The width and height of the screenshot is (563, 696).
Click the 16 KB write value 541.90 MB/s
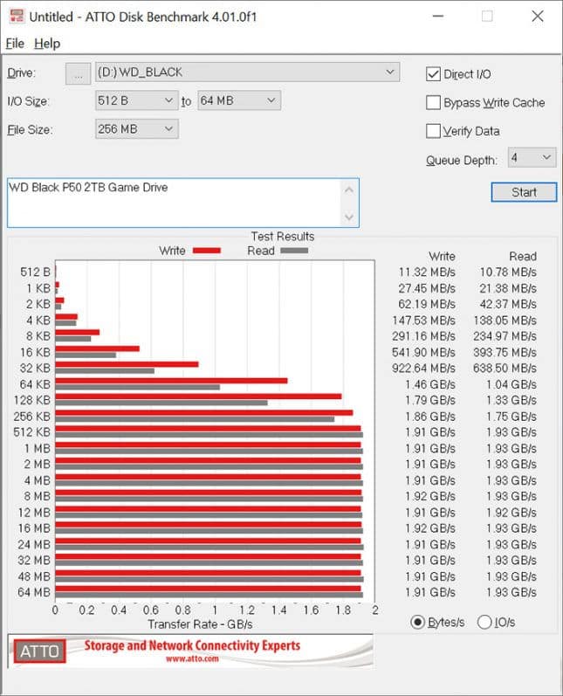coord(423,353)
